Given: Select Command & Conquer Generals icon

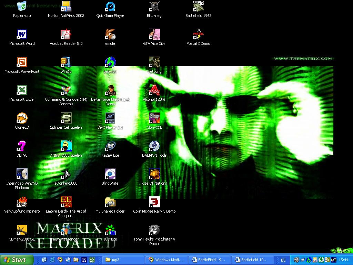Looking at the screenshot, I should (x=66, y=90).
